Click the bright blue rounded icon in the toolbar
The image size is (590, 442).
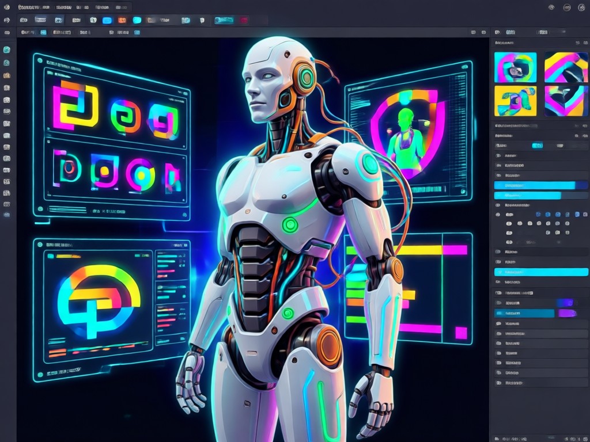(x=107, y=20)
